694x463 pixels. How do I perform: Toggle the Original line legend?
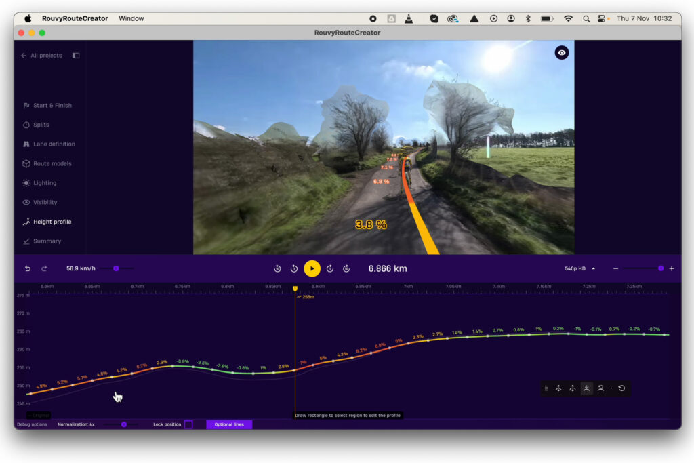click(x=39, y=415)
